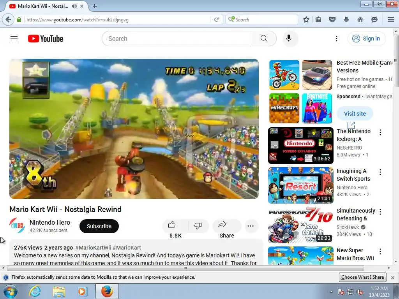Close the Mario Kart Wii tab
Viewport: 399px width, 299px height.
(x=82, y=6)
